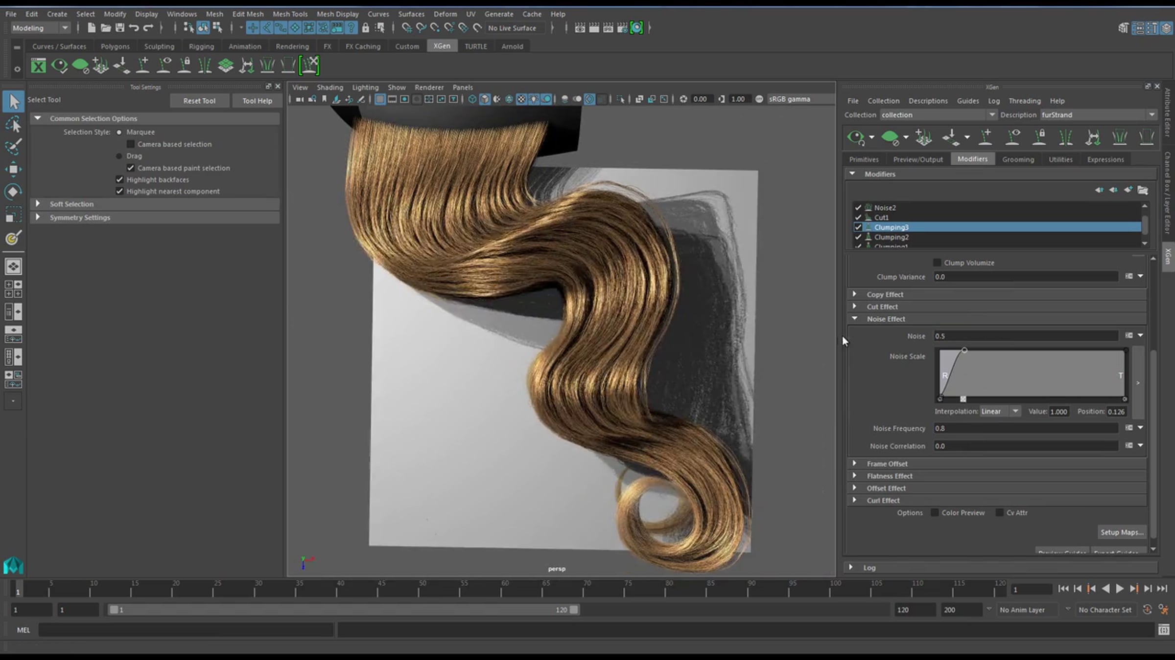Viewport: 1175px width, 660px height.
Task: Disable the Noise2 modifier checkbox
Action: 858,208
